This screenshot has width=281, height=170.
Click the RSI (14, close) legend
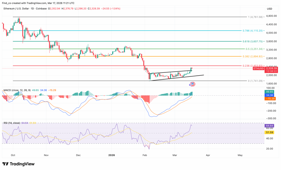[x=12, y=123]
